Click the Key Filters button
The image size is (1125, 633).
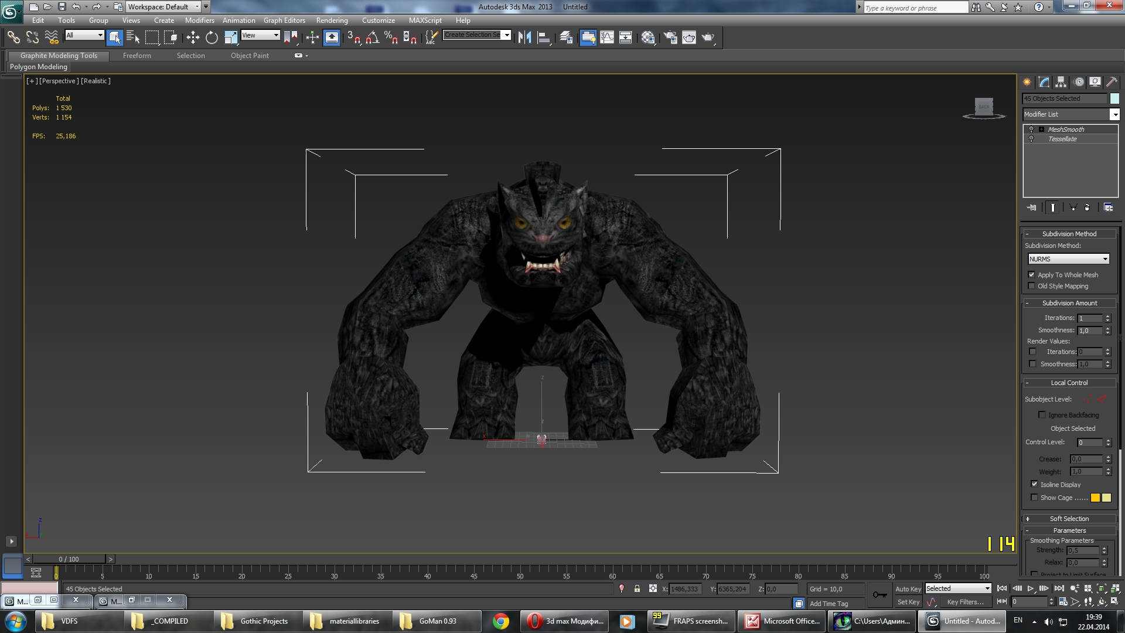click(x=965, y=602)
